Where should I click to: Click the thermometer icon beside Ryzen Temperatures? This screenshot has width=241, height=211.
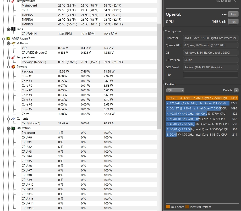13,57
